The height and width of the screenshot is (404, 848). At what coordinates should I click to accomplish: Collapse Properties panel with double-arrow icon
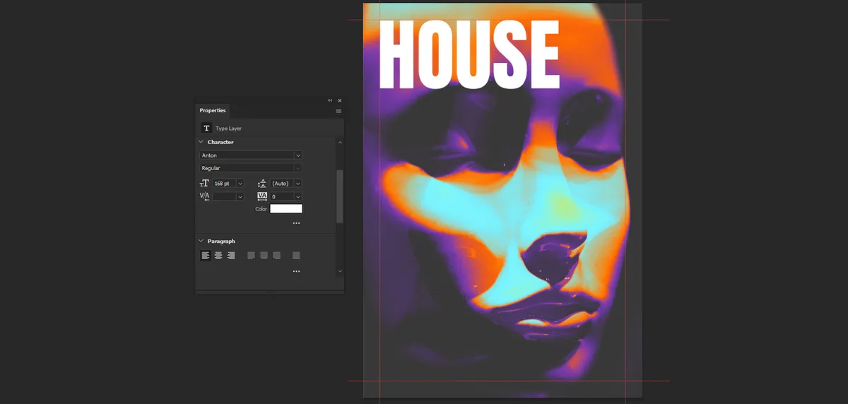(330, 100)
